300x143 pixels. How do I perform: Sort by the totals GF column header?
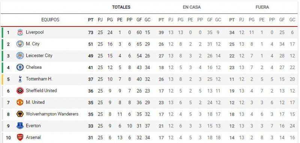click(139, 20)
